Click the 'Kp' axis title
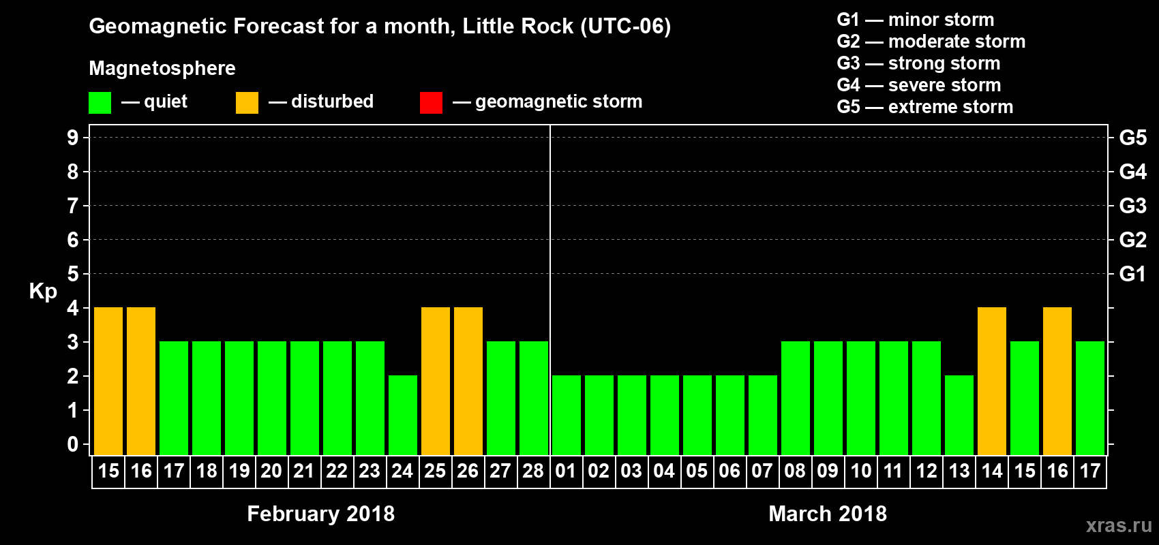 [43, 292]
